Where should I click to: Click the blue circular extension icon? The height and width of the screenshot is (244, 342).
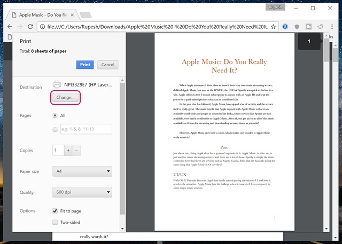pos(285,26)
